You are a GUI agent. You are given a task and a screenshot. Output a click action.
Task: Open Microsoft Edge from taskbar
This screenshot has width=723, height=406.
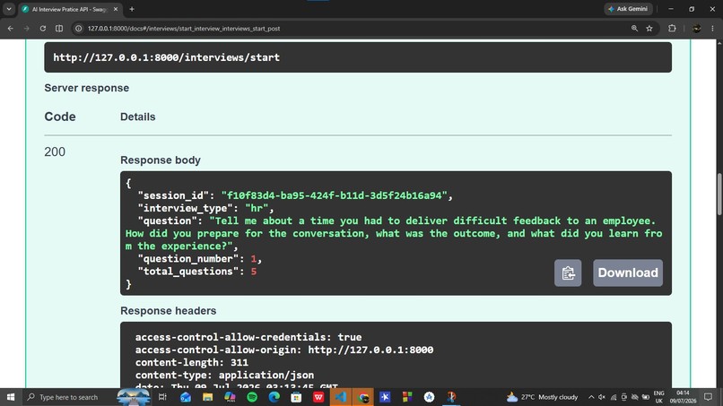274,397
